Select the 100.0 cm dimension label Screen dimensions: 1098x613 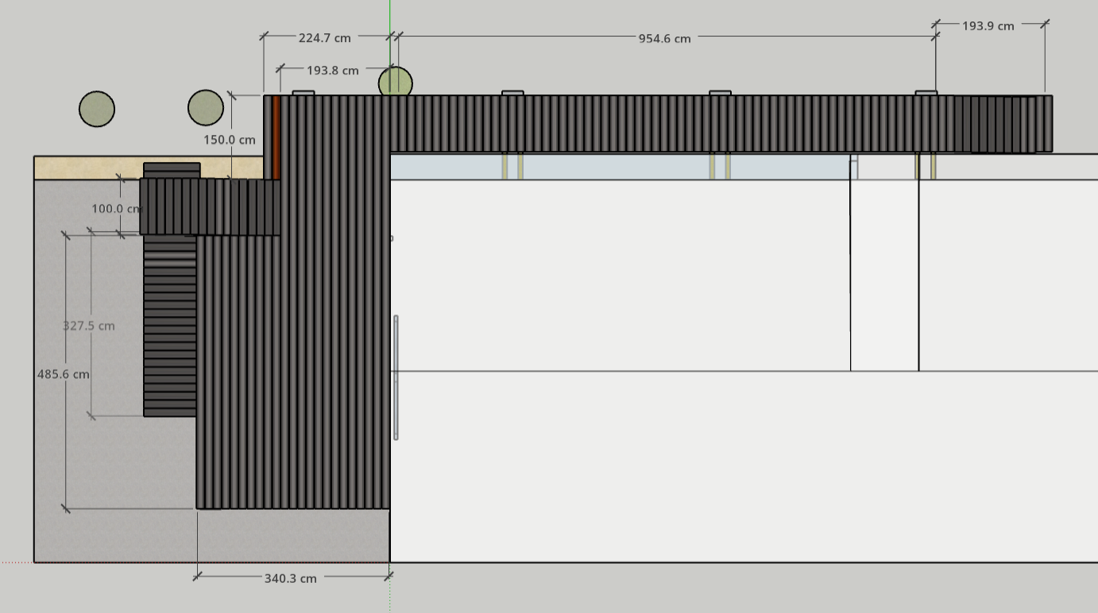click(116, 209)
